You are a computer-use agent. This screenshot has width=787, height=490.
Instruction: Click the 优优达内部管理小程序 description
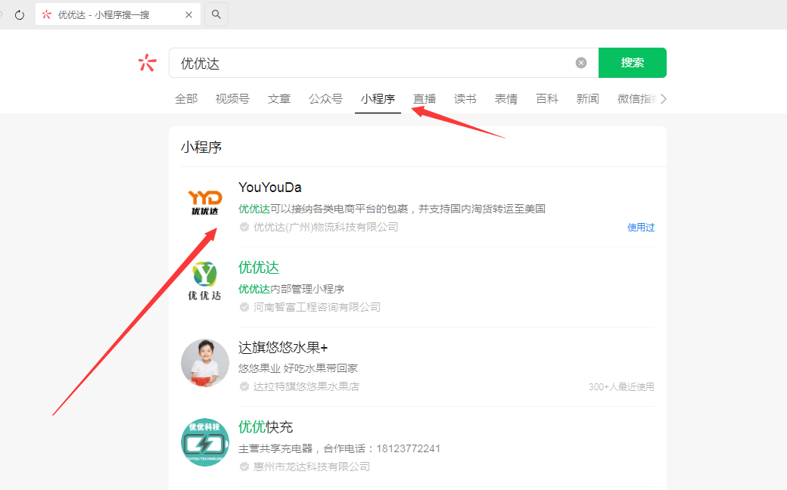(x=291, y=289)
